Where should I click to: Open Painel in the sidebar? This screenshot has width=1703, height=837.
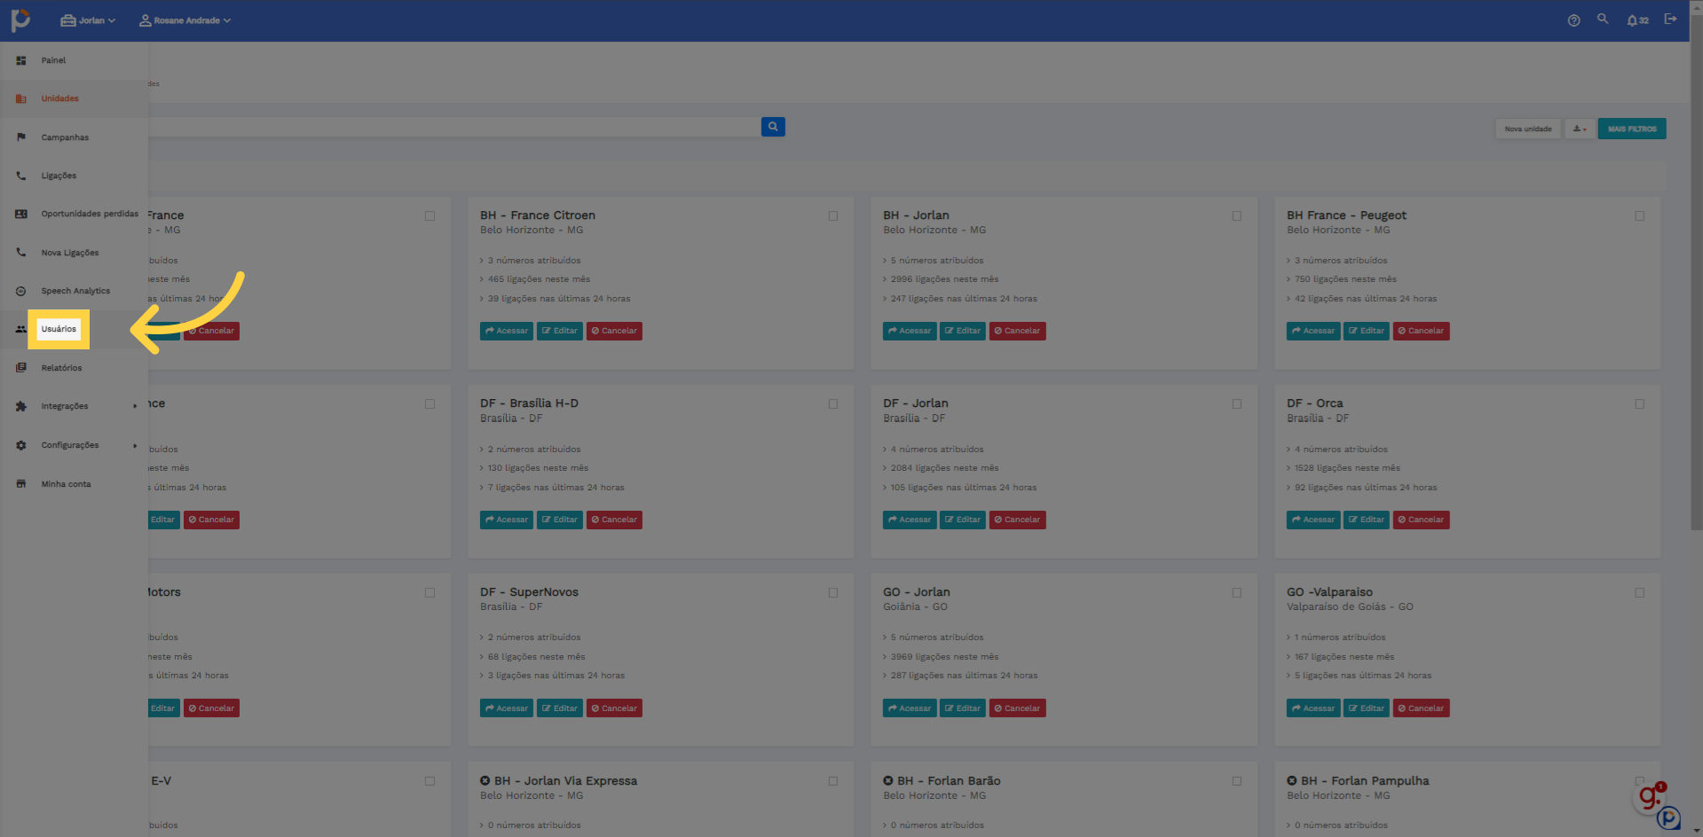tap(53, 60)
